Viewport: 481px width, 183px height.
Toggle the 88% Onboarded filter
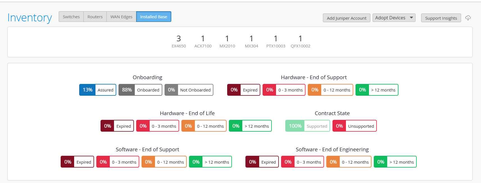[x=140, y=90]
